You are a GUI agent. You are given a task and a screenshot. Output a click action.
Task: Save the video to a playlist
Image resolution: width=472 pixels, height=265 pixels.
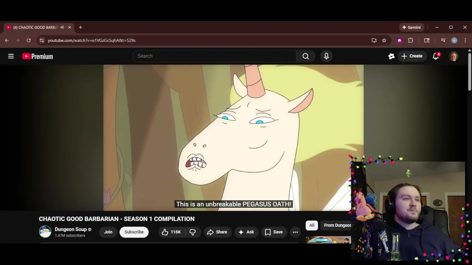[274, 232]
